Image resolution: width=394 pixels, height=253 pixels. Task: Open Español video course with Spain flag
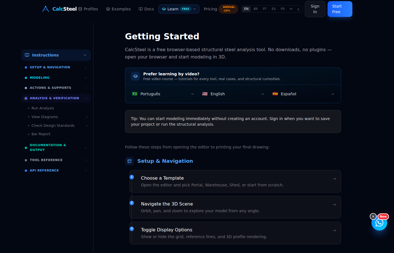pos(303,94)
